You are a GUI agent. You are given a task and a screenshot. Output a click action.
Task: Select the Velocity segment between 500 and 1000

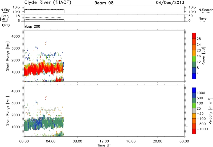(x=194, y=95)
